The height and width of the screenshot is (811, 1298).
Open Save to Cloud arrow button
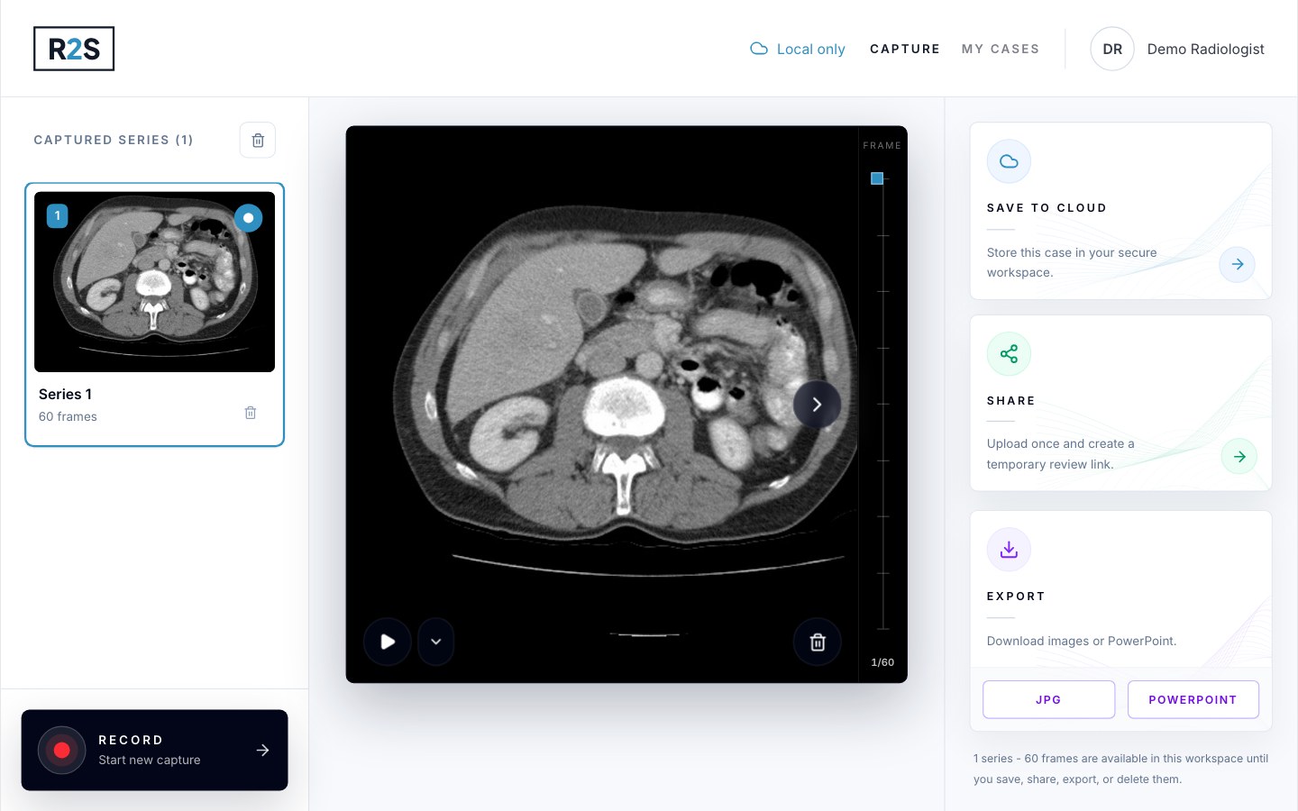[x=1238, y=264]
